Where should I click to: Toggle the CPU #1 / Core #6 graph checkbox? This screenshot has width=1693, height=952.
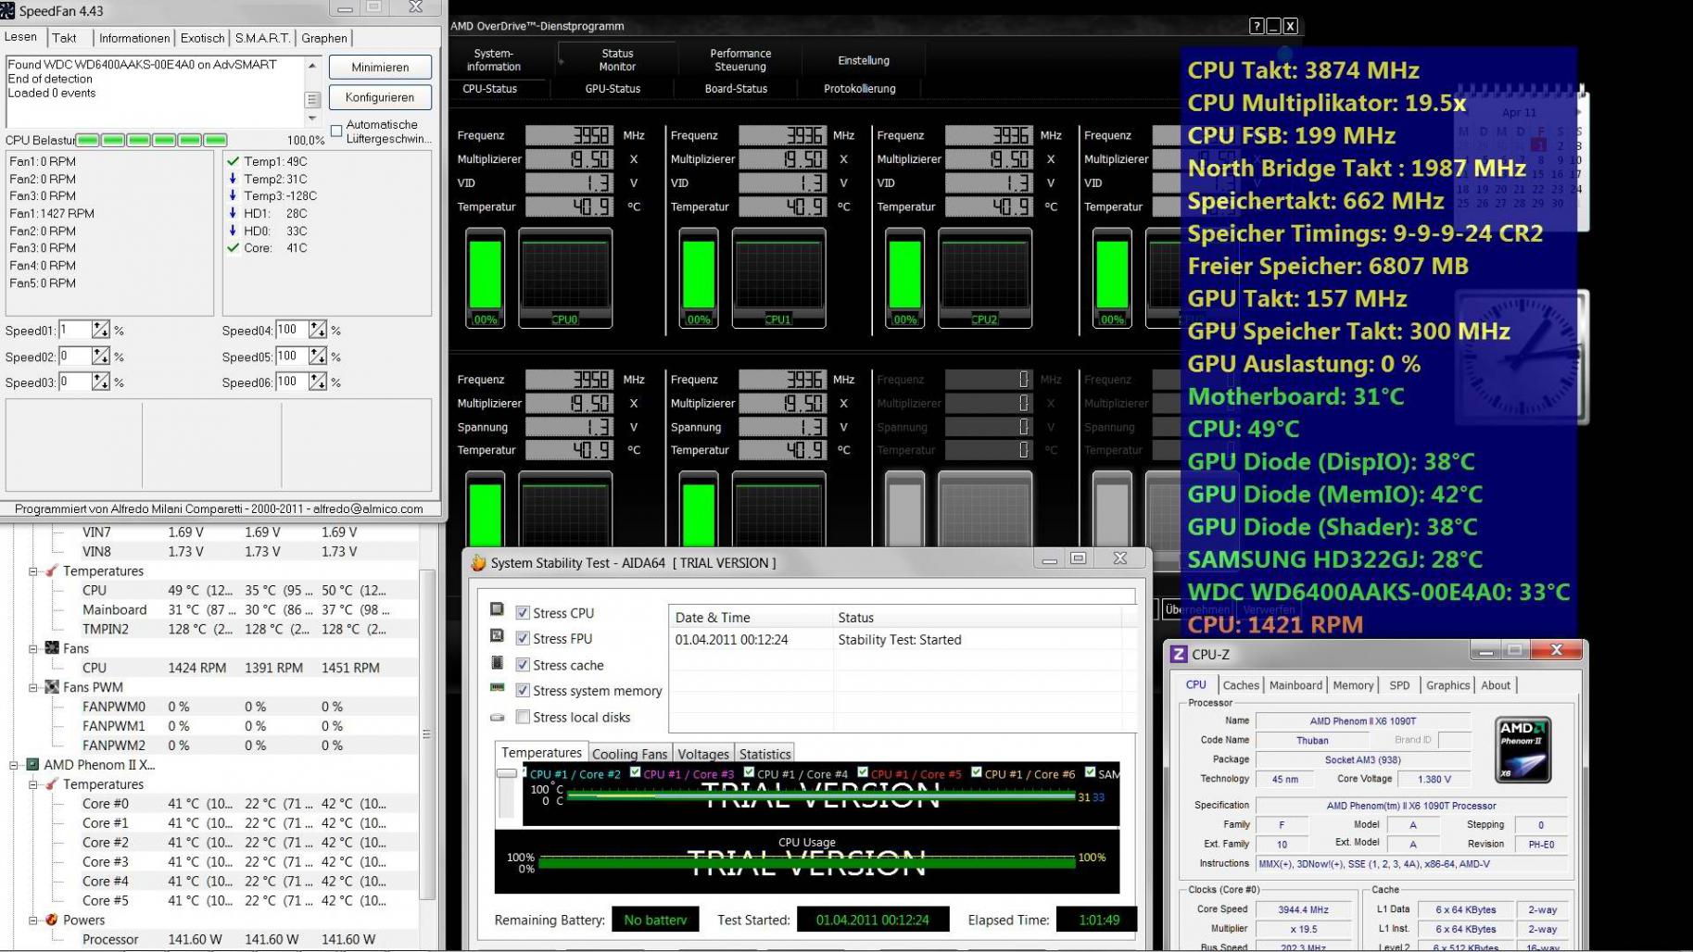pos(976,772)
